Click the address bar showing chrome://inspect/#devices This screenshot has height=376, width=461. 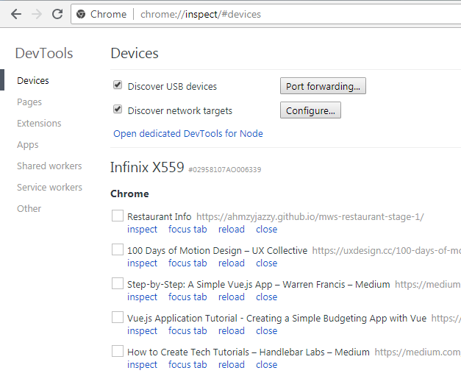pos(266,14)
